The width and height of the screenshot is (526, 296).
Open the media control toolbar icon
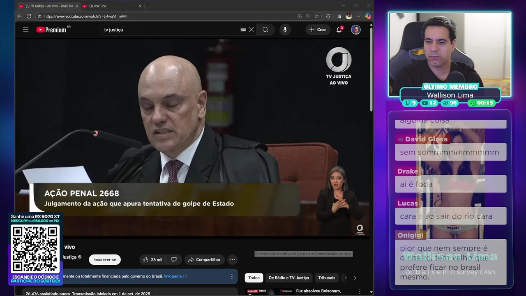pos(339,16)
